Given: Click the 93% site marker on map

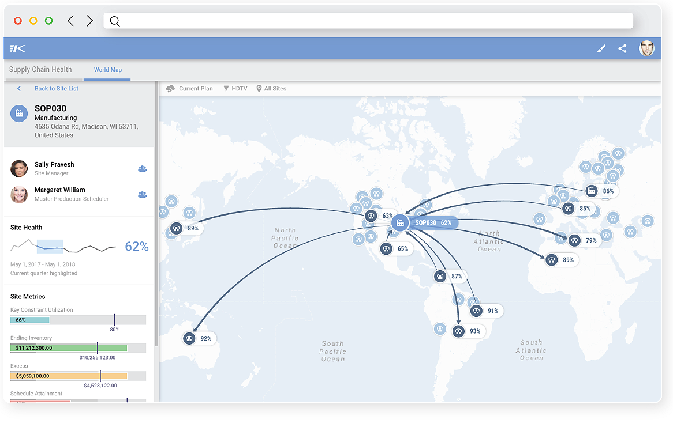Looking at the screenshot, I should click(x=459, y=331).
